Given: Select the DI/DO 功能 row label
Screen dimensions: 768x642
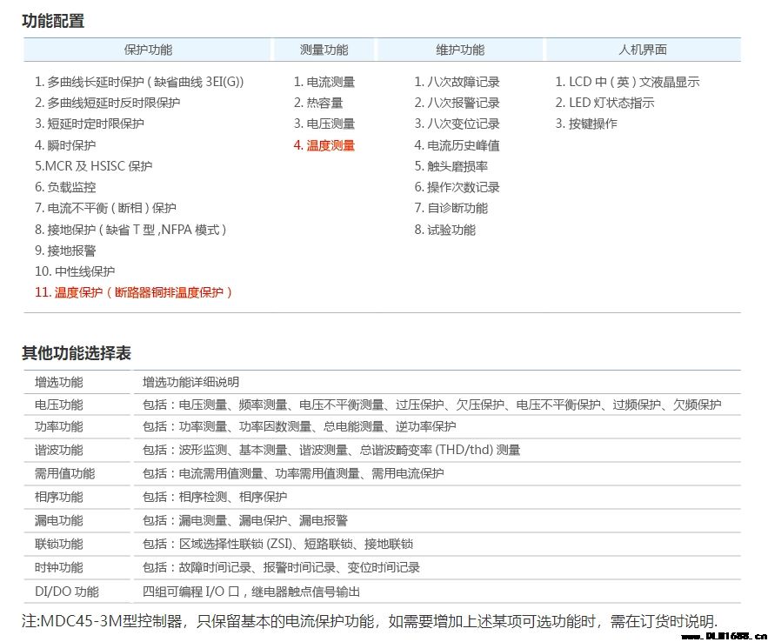Looking at the screenshot, I should point(67,592).
